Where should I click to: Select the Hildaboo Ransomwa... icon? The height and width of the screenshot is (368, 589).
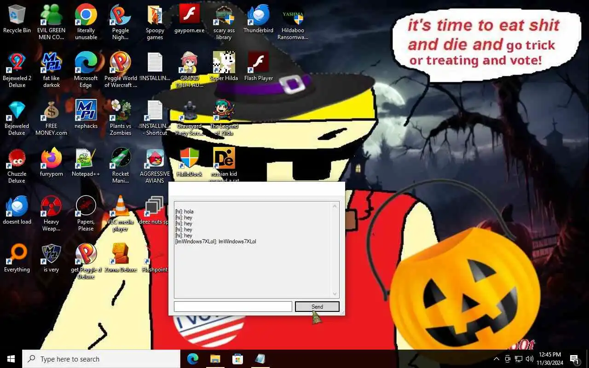coord(293,22)
